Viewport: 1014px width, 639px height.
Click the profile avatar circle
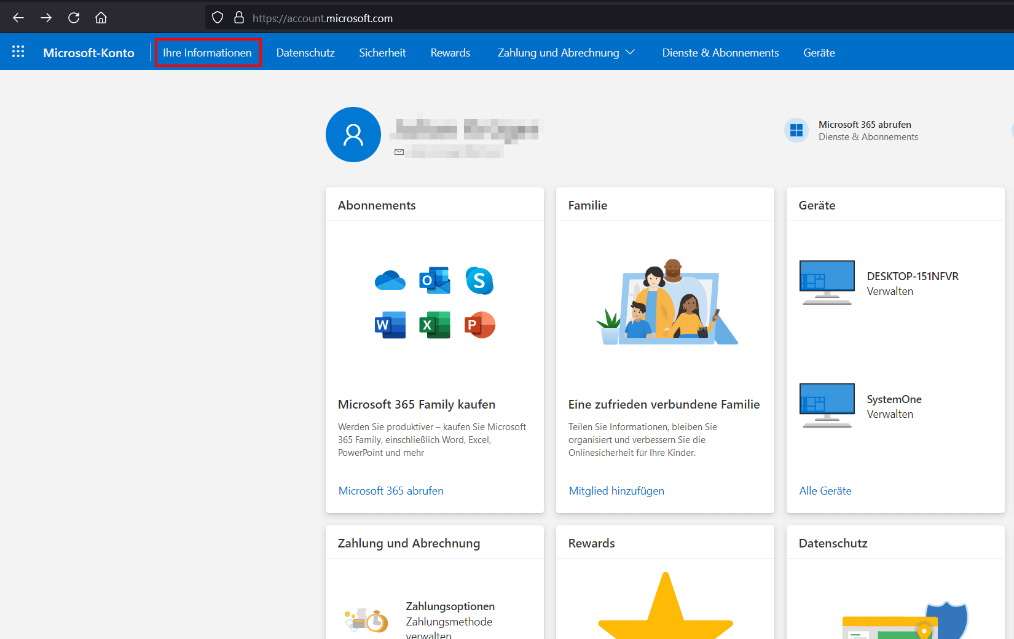click(x=353, y=135)
